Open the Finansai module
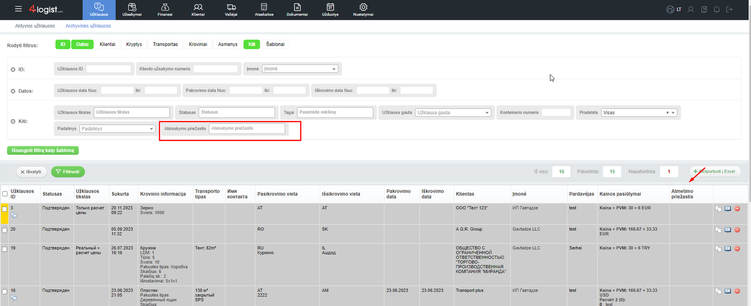The width and height of the screenshot is (751, 306). pyautogui.click(x=165, y=10)
